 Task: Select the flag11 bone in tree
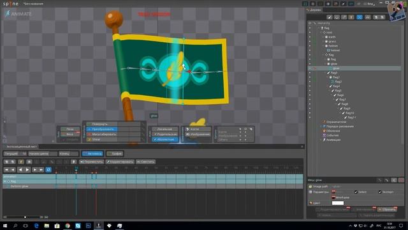point(352,118)
